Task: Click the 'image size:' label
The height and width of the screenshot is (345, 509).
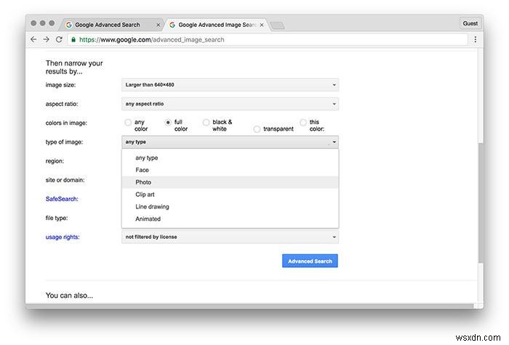Action: pyautogui.click(x=60, y=85)
